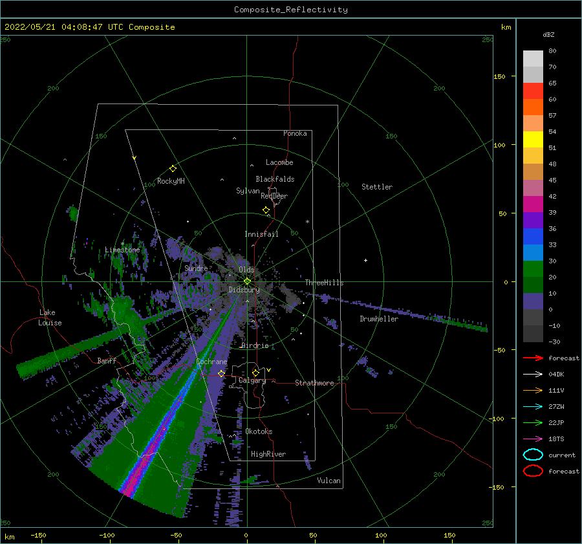Click the magenta 39-42 dBZ color swatch
The image size is (582, 544).
point(533,204)
